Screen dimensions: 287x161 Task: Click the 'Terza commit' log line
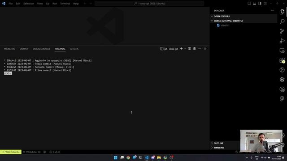(38, 64)
